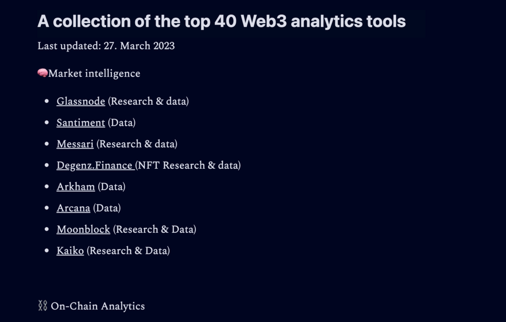This screenshot has height=322, width=506.
Task: Click the page title heading
Action: point(222,21)
